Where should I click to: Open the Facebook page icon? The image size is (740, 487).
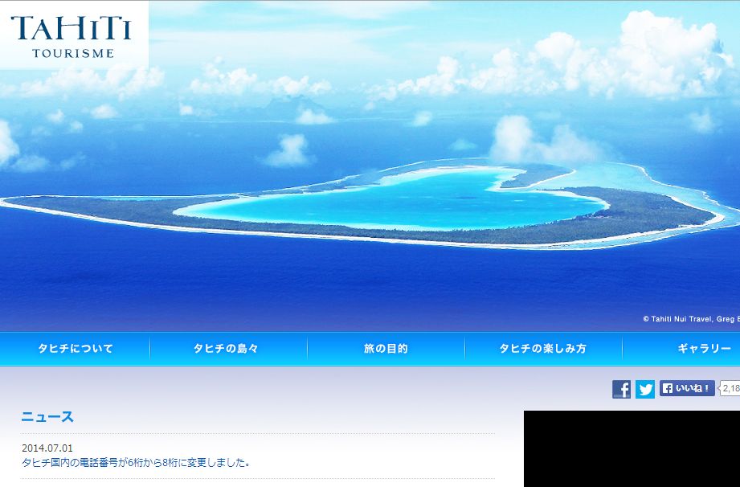pos(621,389)
